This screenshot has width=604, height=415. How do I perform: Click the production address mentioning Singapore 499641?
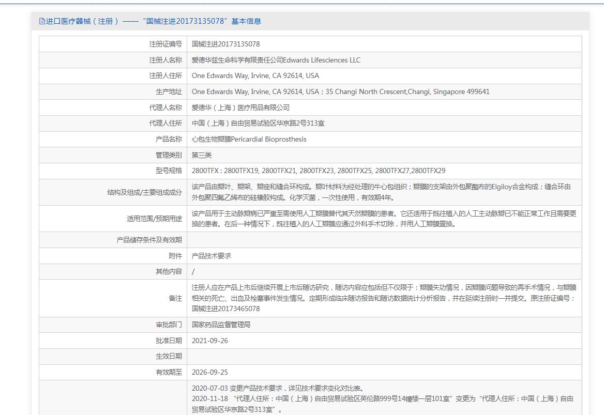click(340, 91)
